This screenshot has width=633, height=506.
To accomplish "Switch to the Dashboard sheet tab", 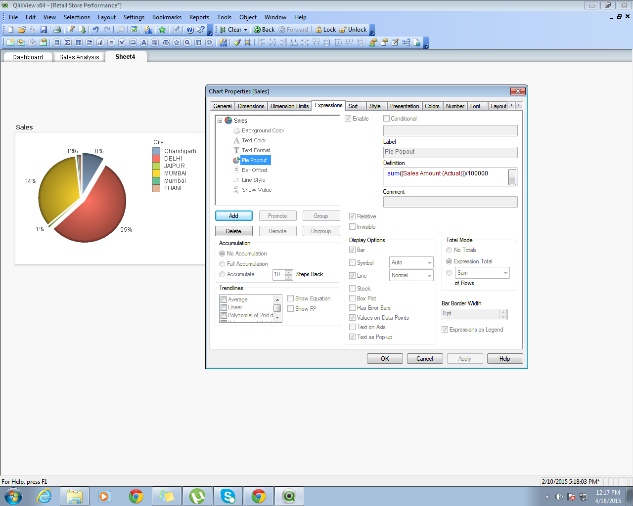I will pos(28,57).
